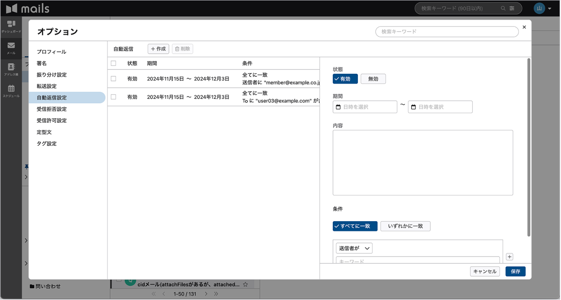The height and width of the screenshot is (300, 561).
Task: Click the magnifier search icon in header
Action: [x=503, y=9]
